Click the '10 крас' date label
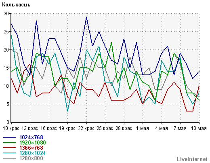This screenshot has height=163, width=210. (x=11, y=128)
